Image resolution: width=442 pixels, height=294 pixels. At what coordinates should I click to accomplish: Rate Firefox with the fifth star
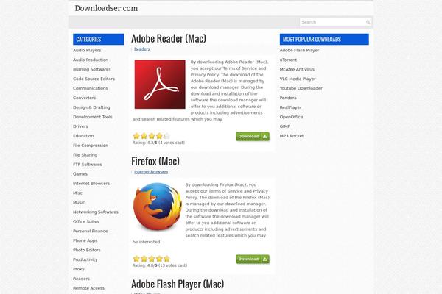[167, 259]
